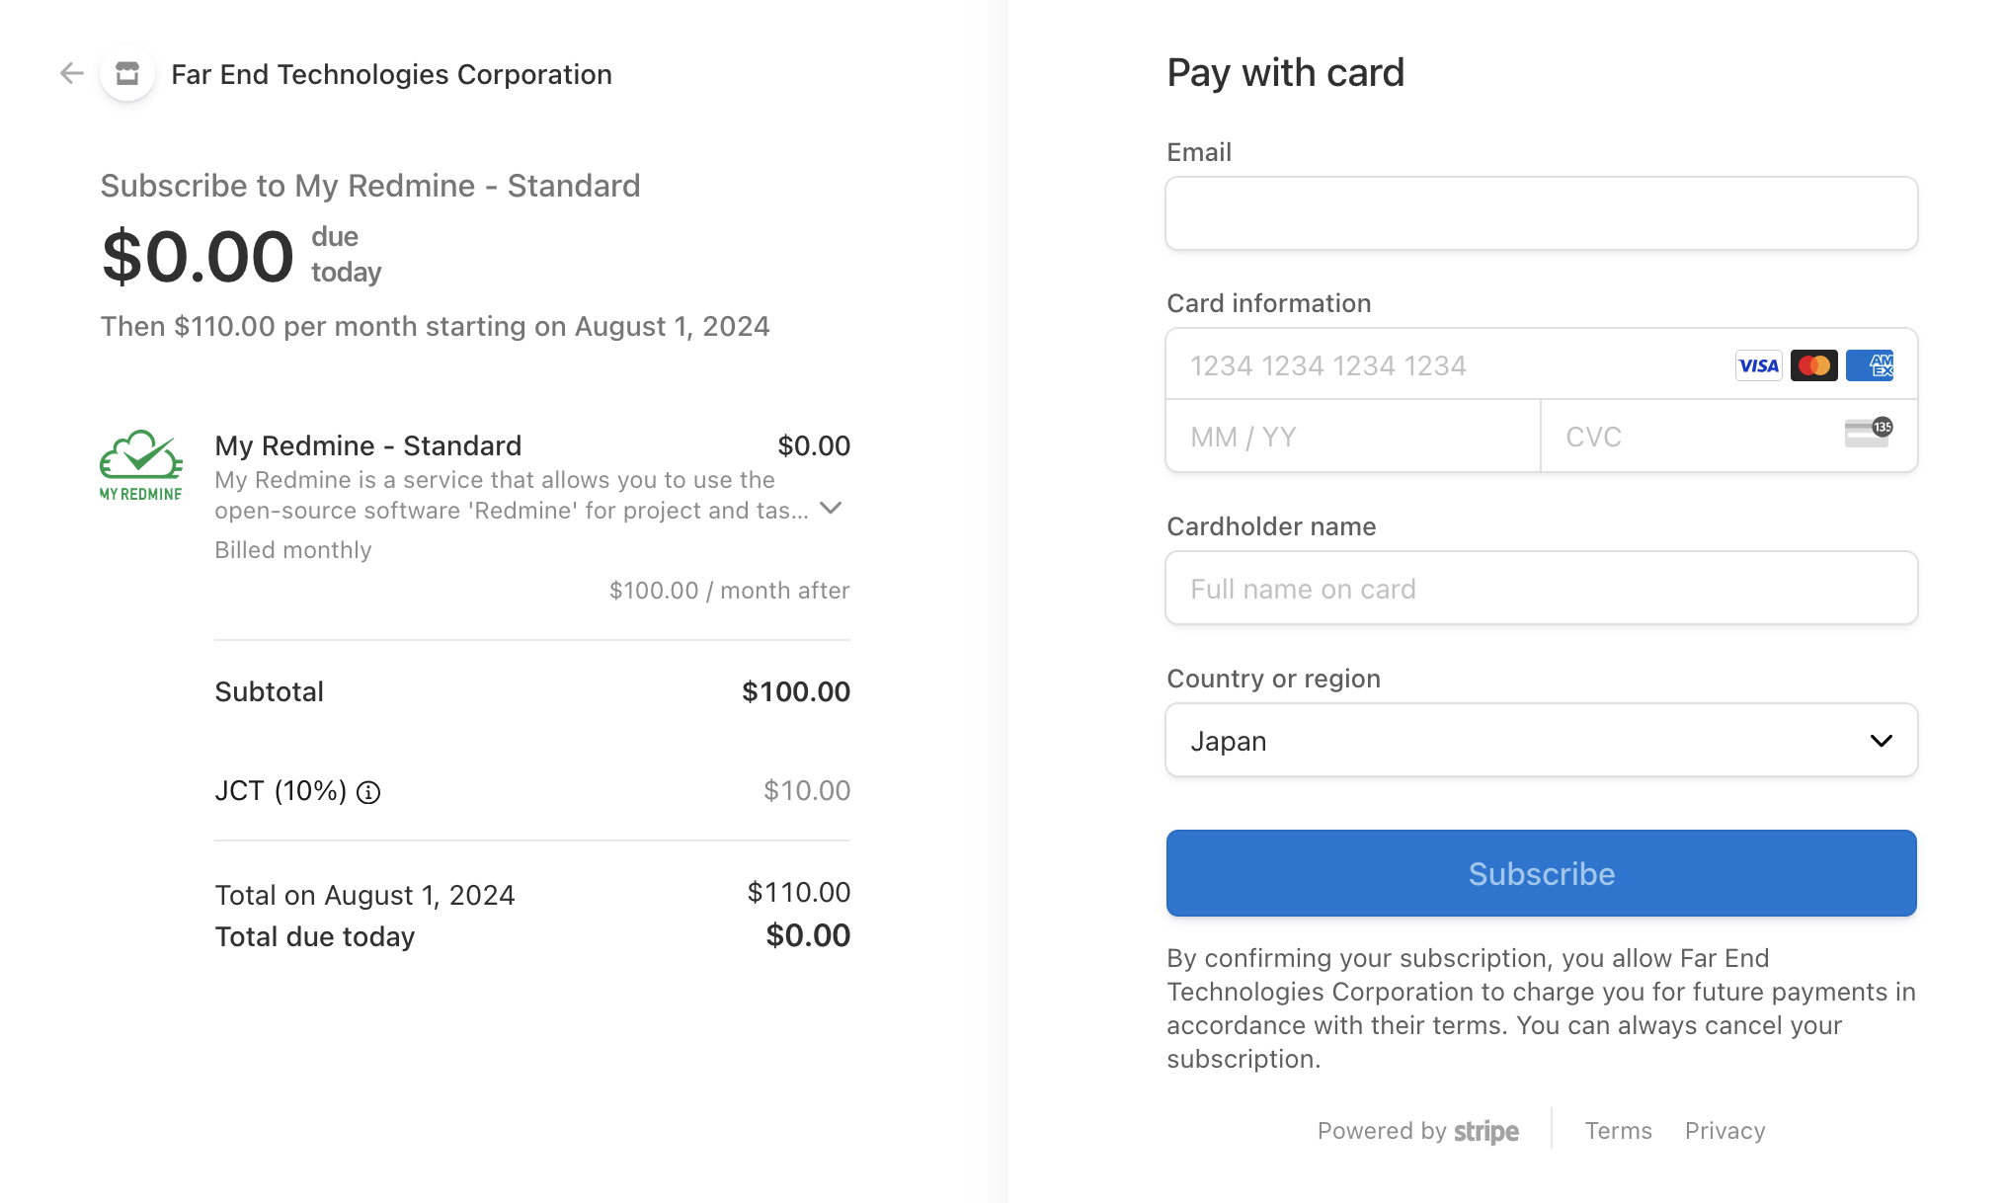This screenshot has width=2005, height=1203.
Task: Click the CVC security code field
Action: [x=1689, y=437]
